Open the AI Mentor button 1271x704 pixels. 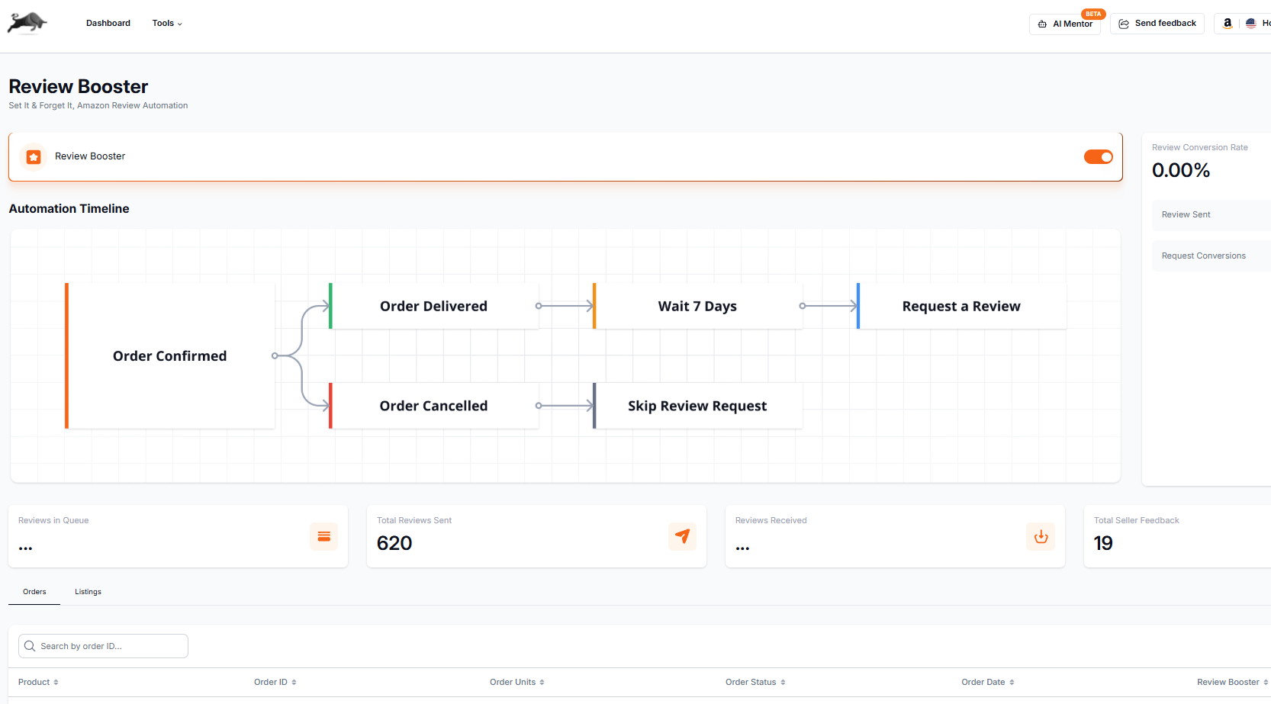pos(1065,24)
